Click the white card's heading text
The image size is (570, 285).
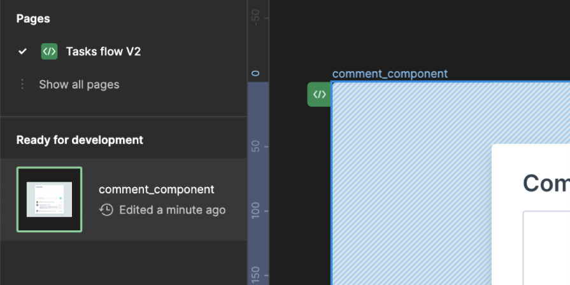[546, 183]
